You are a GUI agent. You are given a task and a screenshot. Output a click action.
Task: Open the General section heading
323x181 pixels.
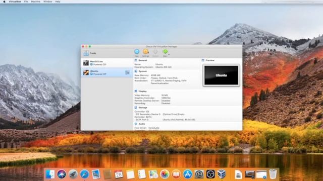click(143, 60)
